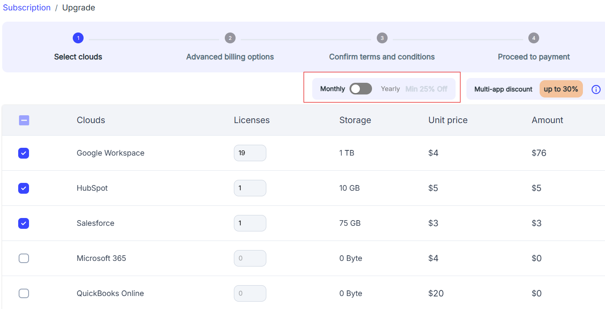Click the 'Unit price' column header
Viewport: 605px width, 309px height.
[x=448, y=120]
